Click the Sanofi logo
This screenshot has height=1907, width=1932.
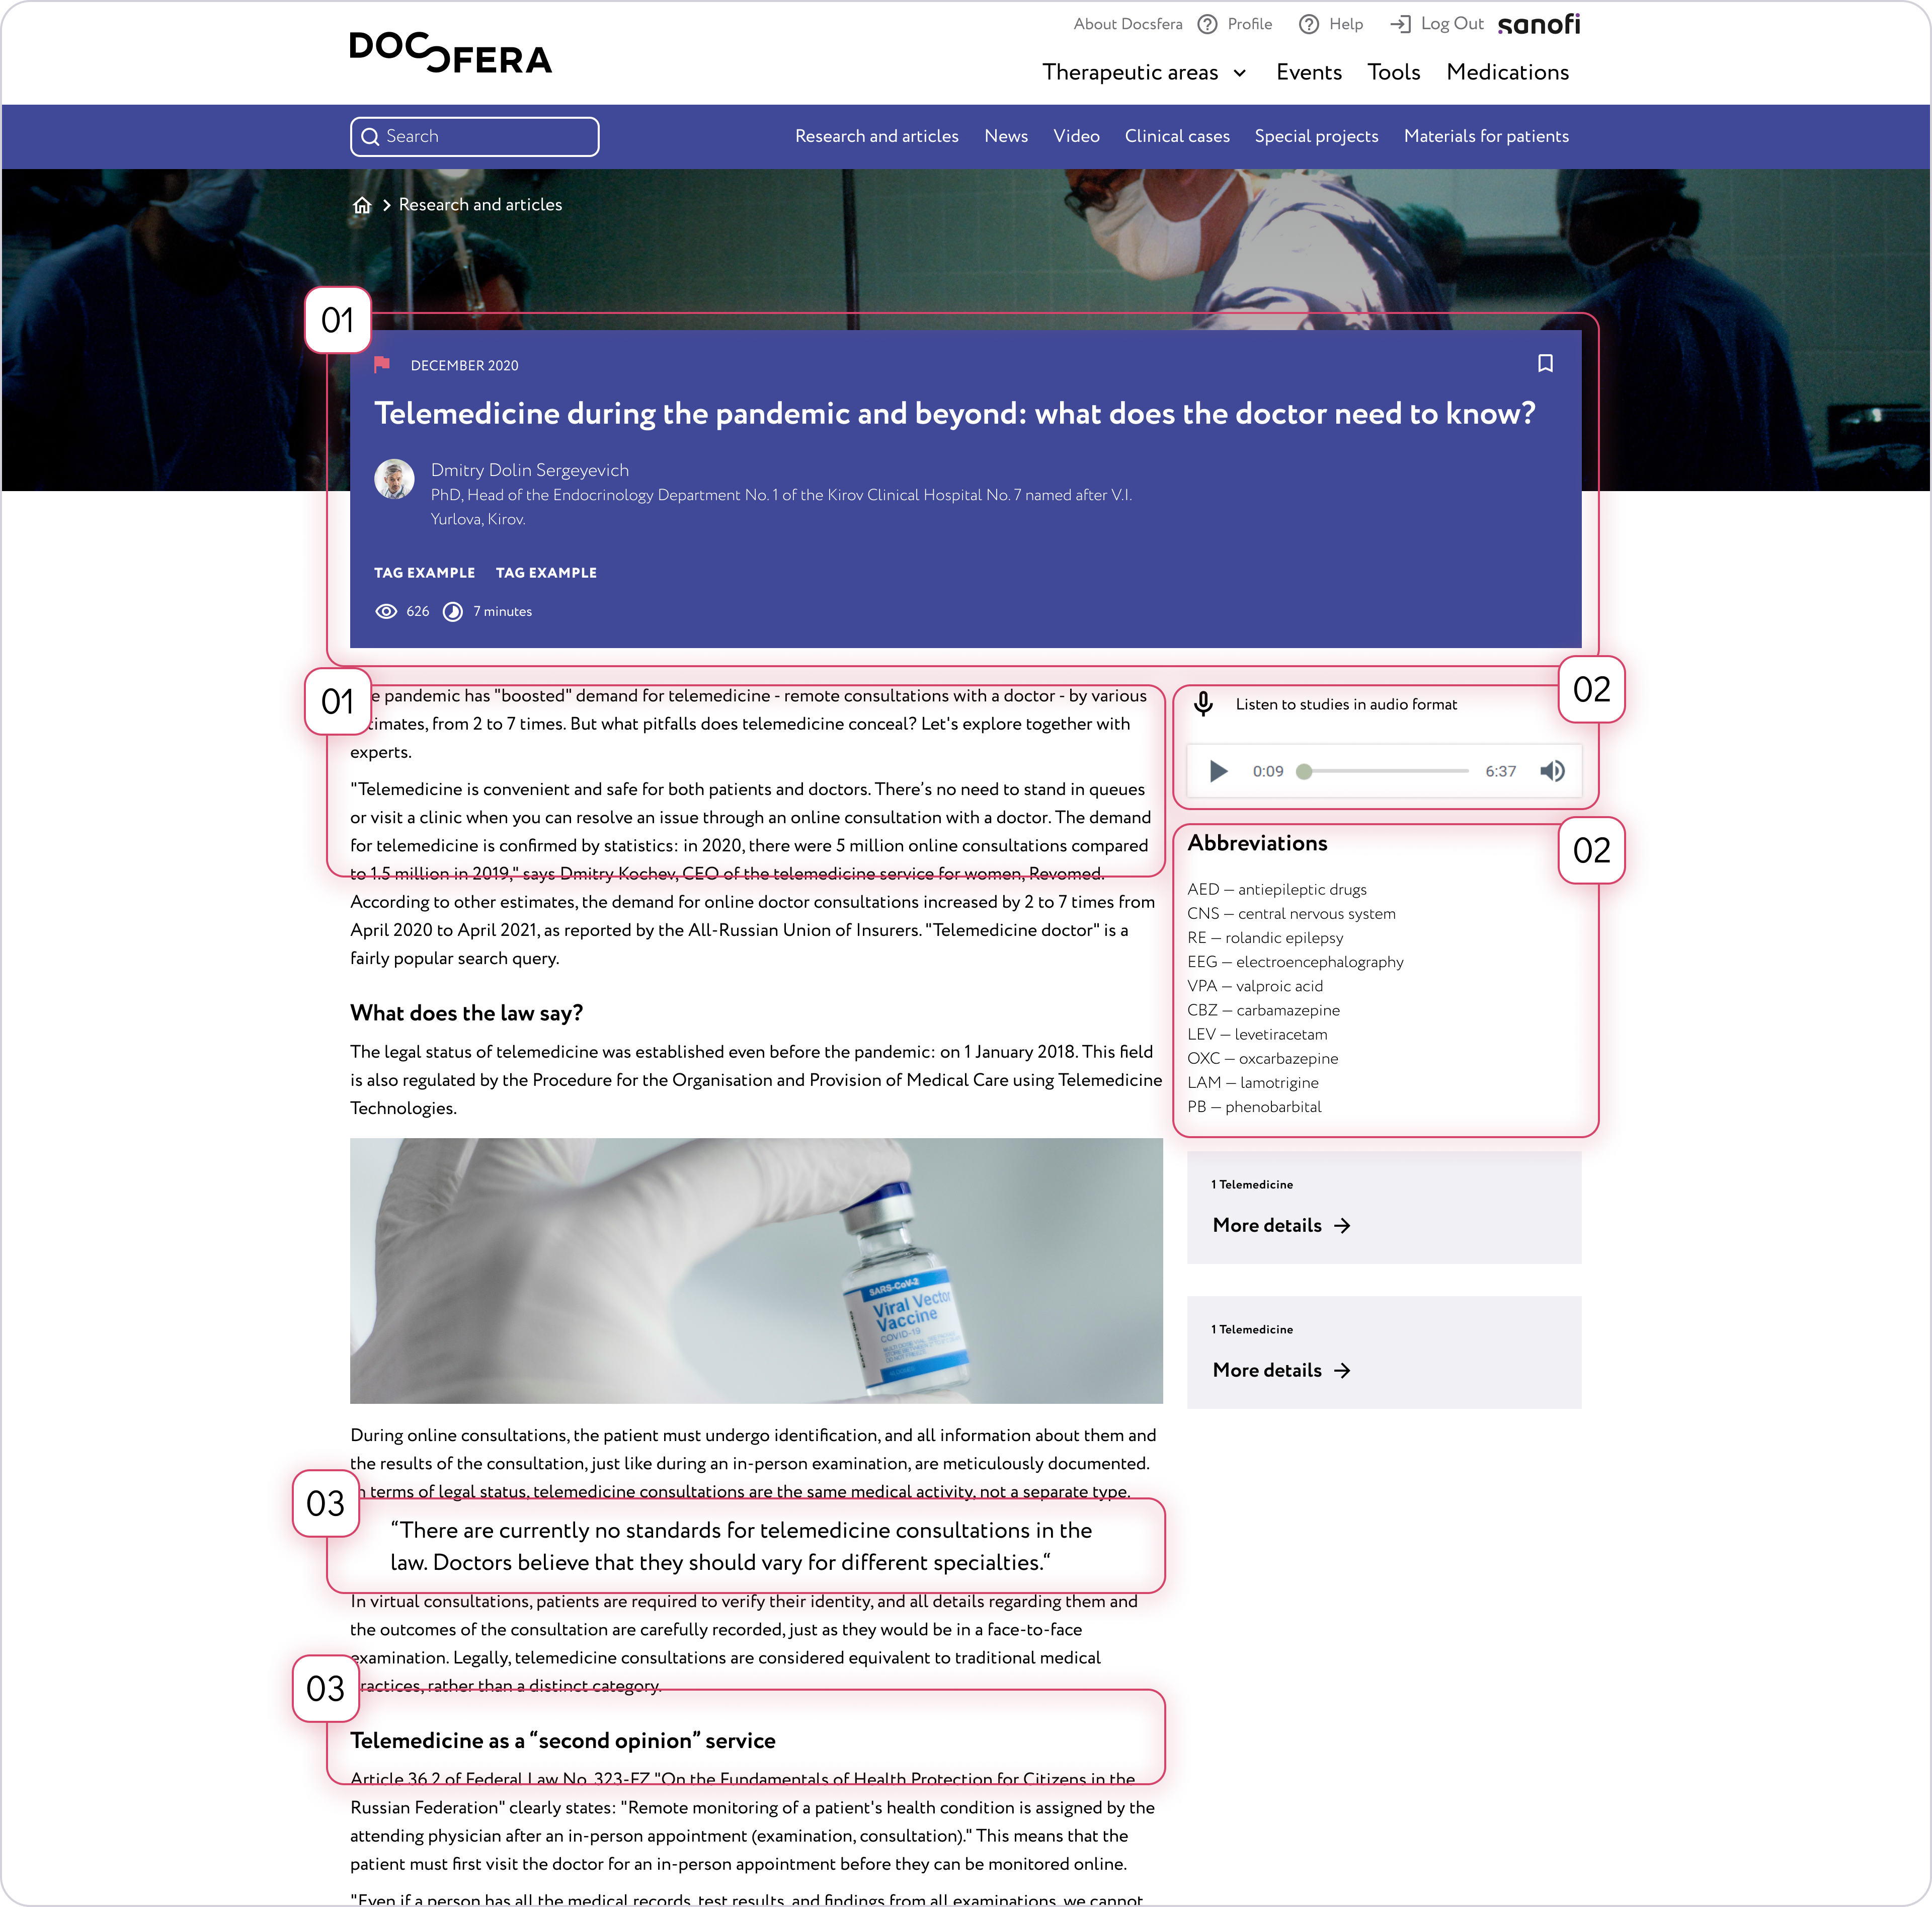1539,24
